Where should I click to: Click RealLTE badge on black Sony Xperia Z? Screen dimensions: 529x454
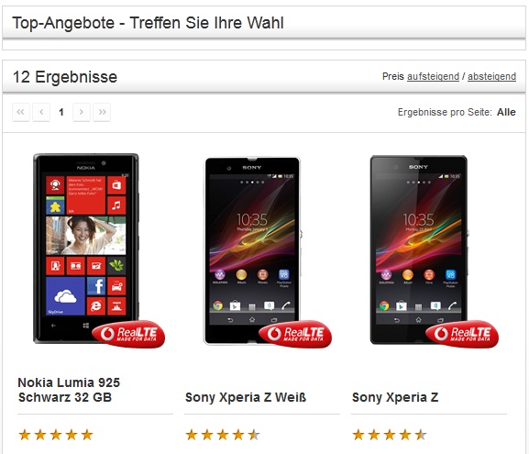462,334
